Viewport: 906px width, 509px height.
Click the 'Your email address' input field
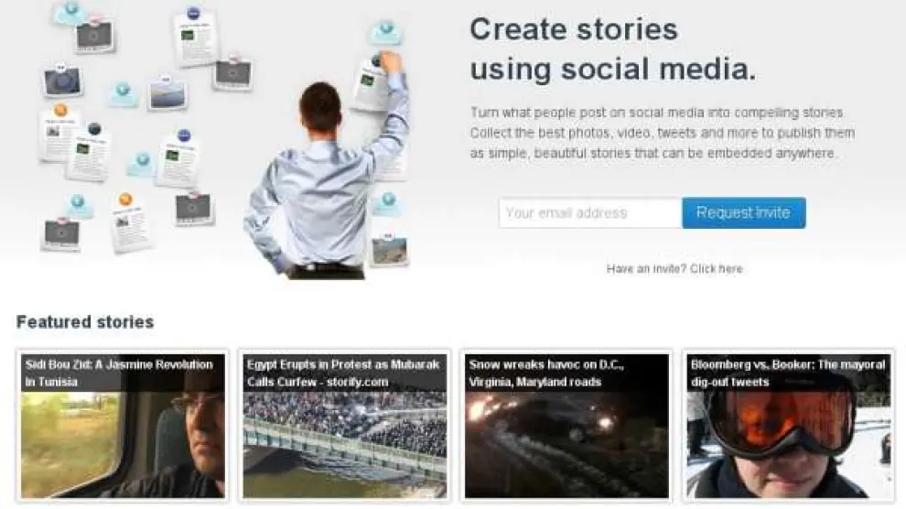(x=590, y=213)
